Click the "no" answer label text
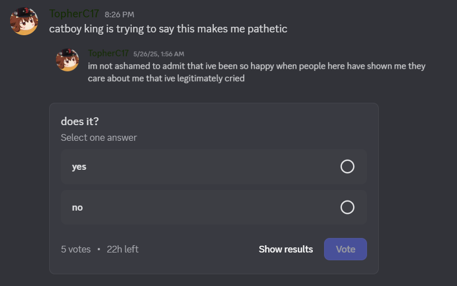The height and width of the screenshot is (286, 457). (77, 207)
